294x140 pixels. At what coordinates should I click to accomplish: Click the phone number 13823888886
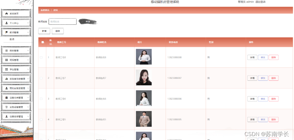click(175, 99)
